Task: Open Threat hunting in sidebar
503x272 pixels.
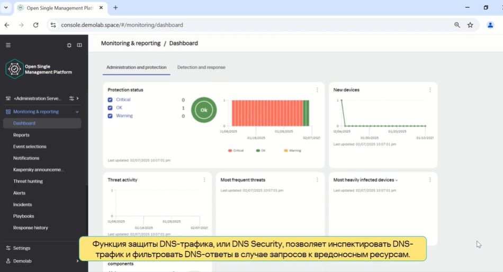Action: click(28, 181)
